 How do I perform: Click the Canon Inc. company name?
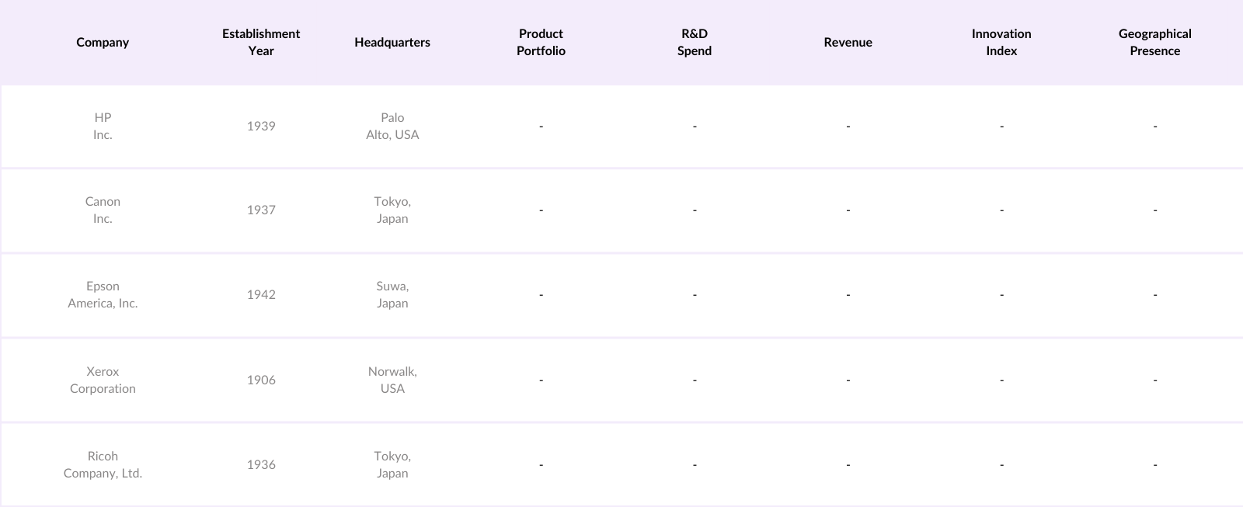[x=103, y=210]
